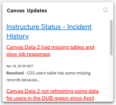Click the bold Resolved status label
Viewport: 116px width, 105px height.
point(15,73)
